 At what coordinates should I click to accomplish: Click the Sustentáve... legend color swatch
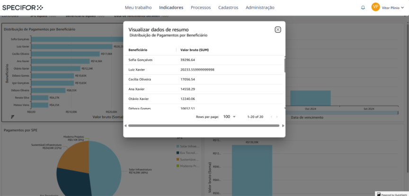[178, 159]
